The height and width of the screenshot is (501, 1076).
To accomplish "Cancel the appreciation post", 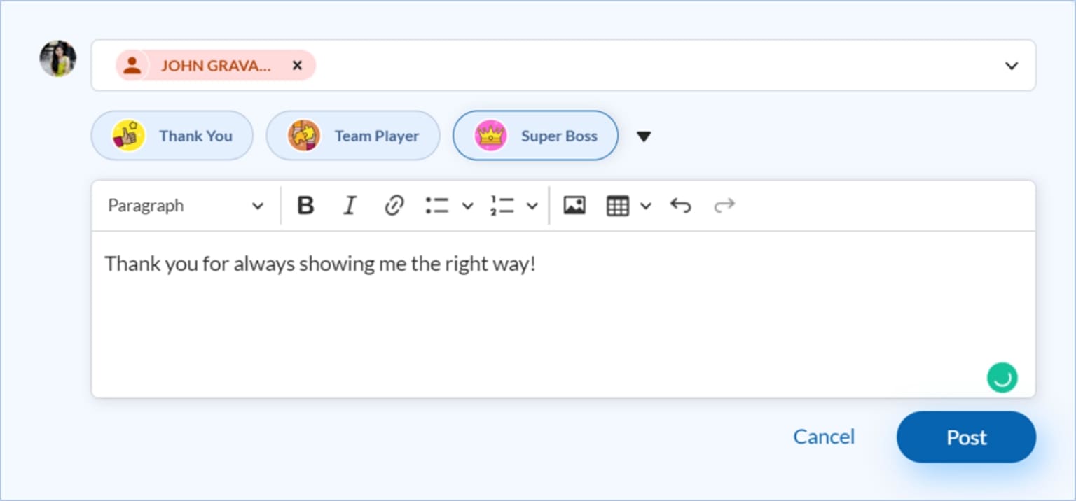I will pyautogui.click(x=824, y=437).
